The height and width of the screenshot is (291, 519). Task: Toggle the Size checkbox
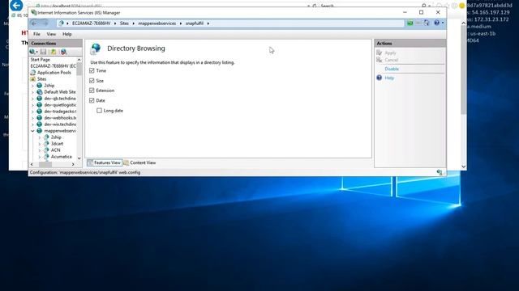coord(92,81)
